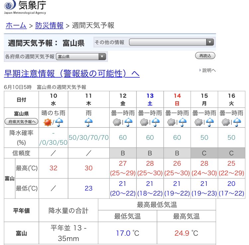Click the 週間天気予報 breadcrumb text
249x245 pixels.
coord(93,26)
